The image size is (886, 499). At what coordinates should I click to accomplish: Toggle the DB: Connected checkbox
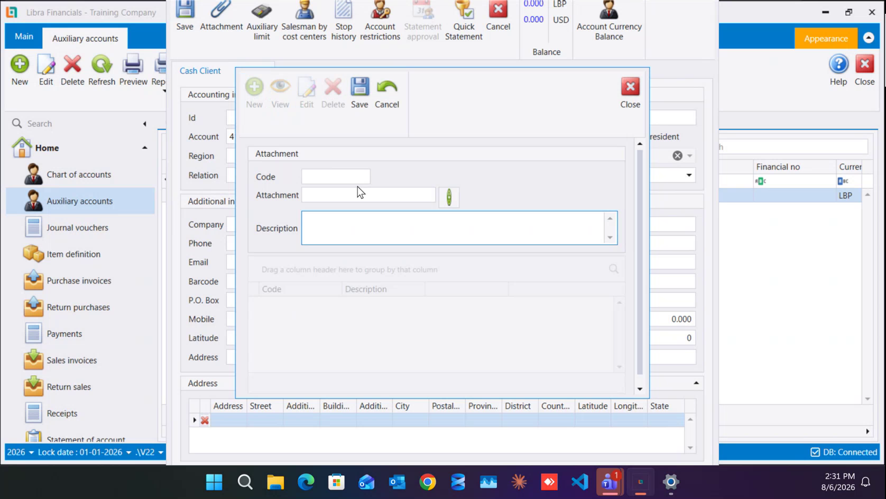click(815, 452)
